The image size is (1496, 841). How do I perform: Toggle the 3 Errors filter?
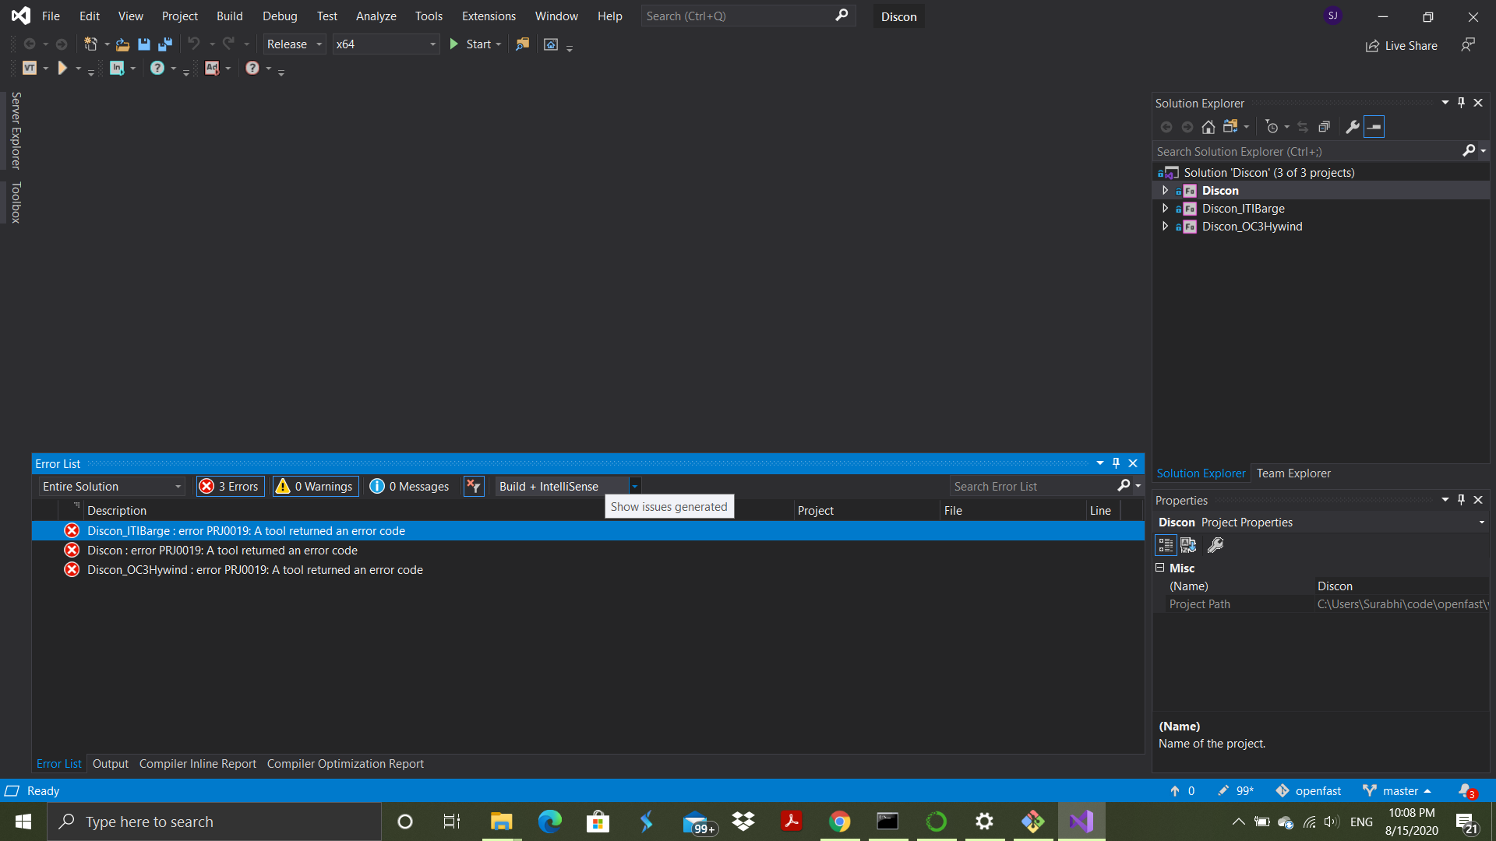230,486
